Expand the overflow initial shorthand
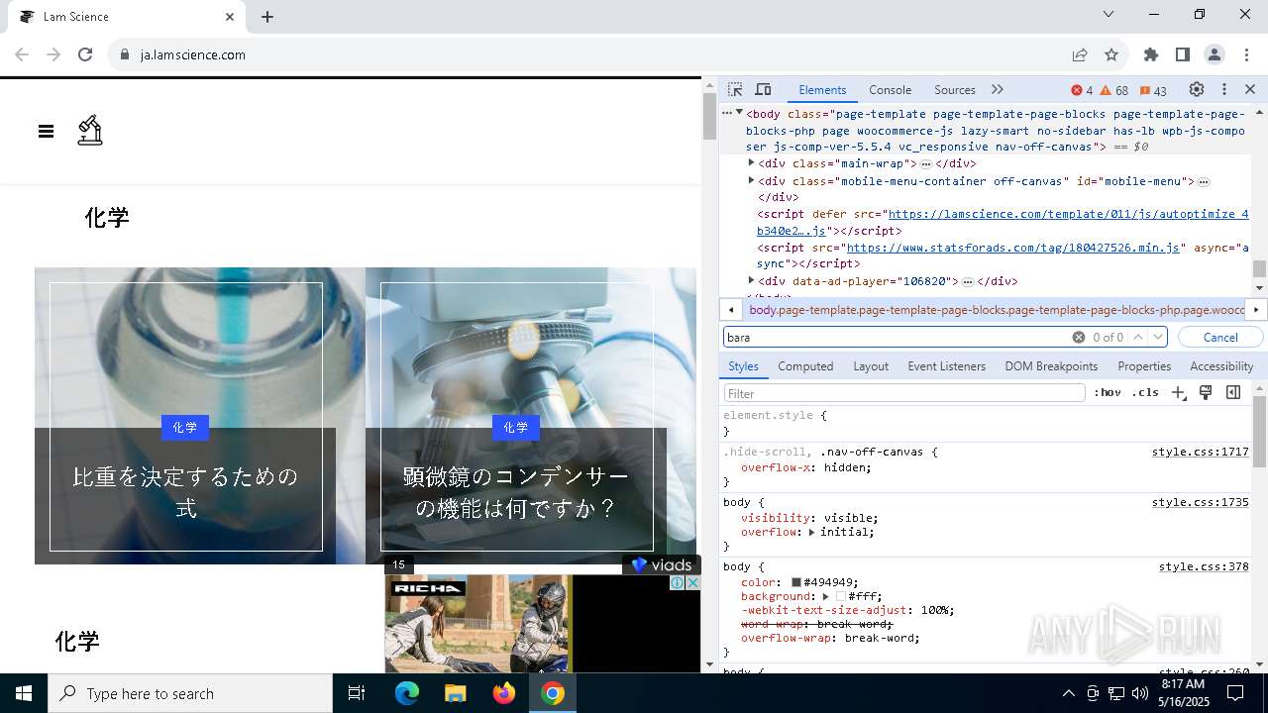The width and height of the screenshot is (1268, 713). pyautogui.click(x=811, y=532)
